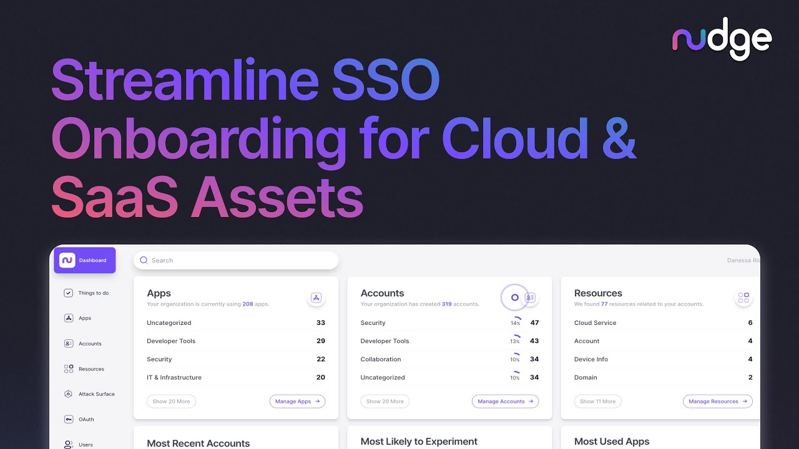
Task: Click the Things to do checkmark icon
Action: (x=69, y=293)
